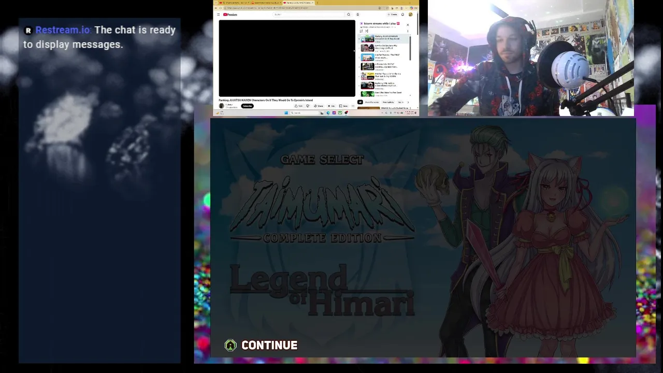Screen dimensions: 663x373
Task: Click the browser back arrow
Action: [x=216, y=8]
